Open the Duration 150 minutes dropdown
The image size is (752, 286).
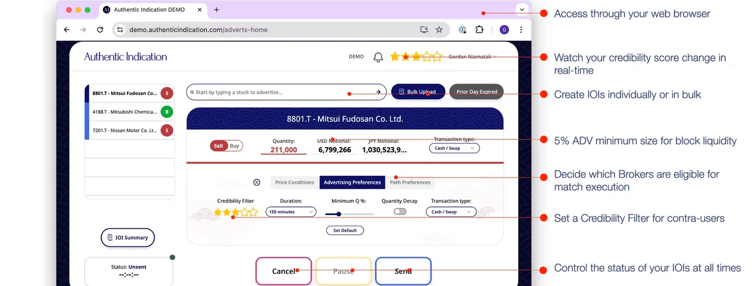[x=291, y=212]
